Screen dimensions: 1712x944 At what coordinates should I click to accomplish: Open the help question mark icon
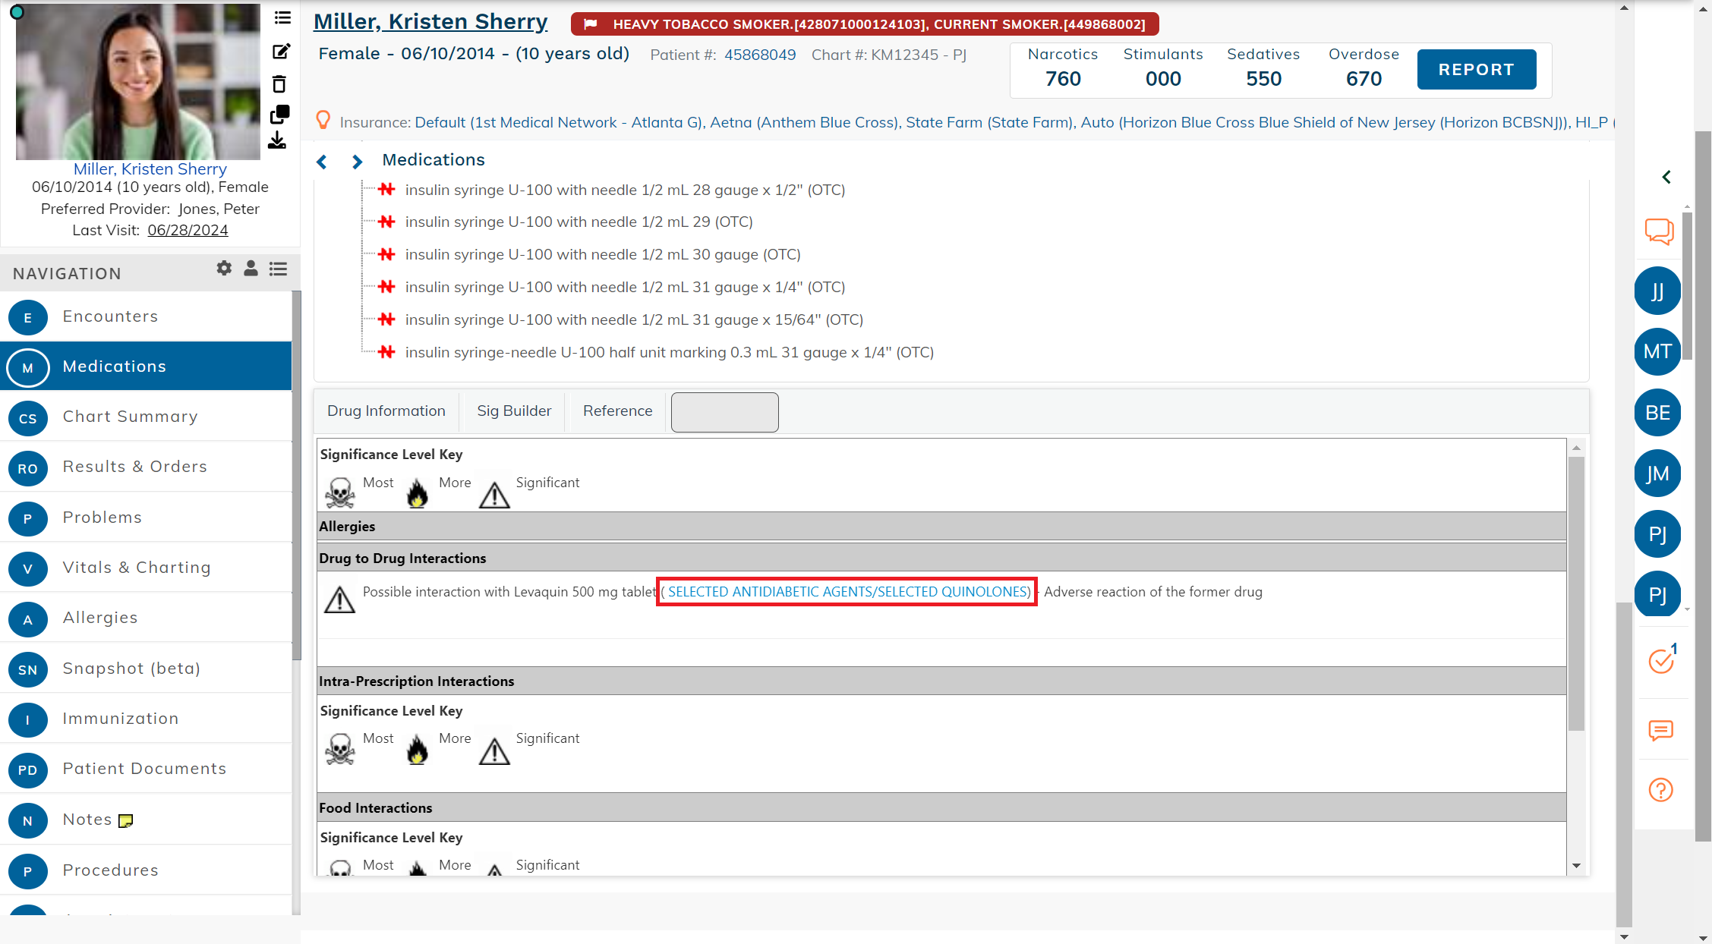(x=1660, y=790)
